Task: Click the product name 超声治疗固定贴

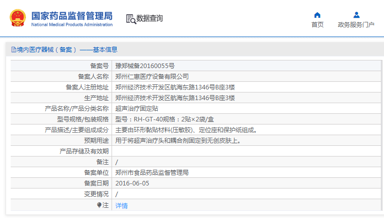Action: pyautogui.click(x=136, y=108)
